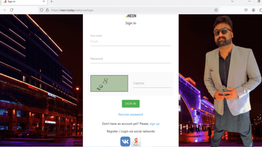Click the green SIGN IN button
The height and width of the screenshot is (147, 262).
point(131,104)
